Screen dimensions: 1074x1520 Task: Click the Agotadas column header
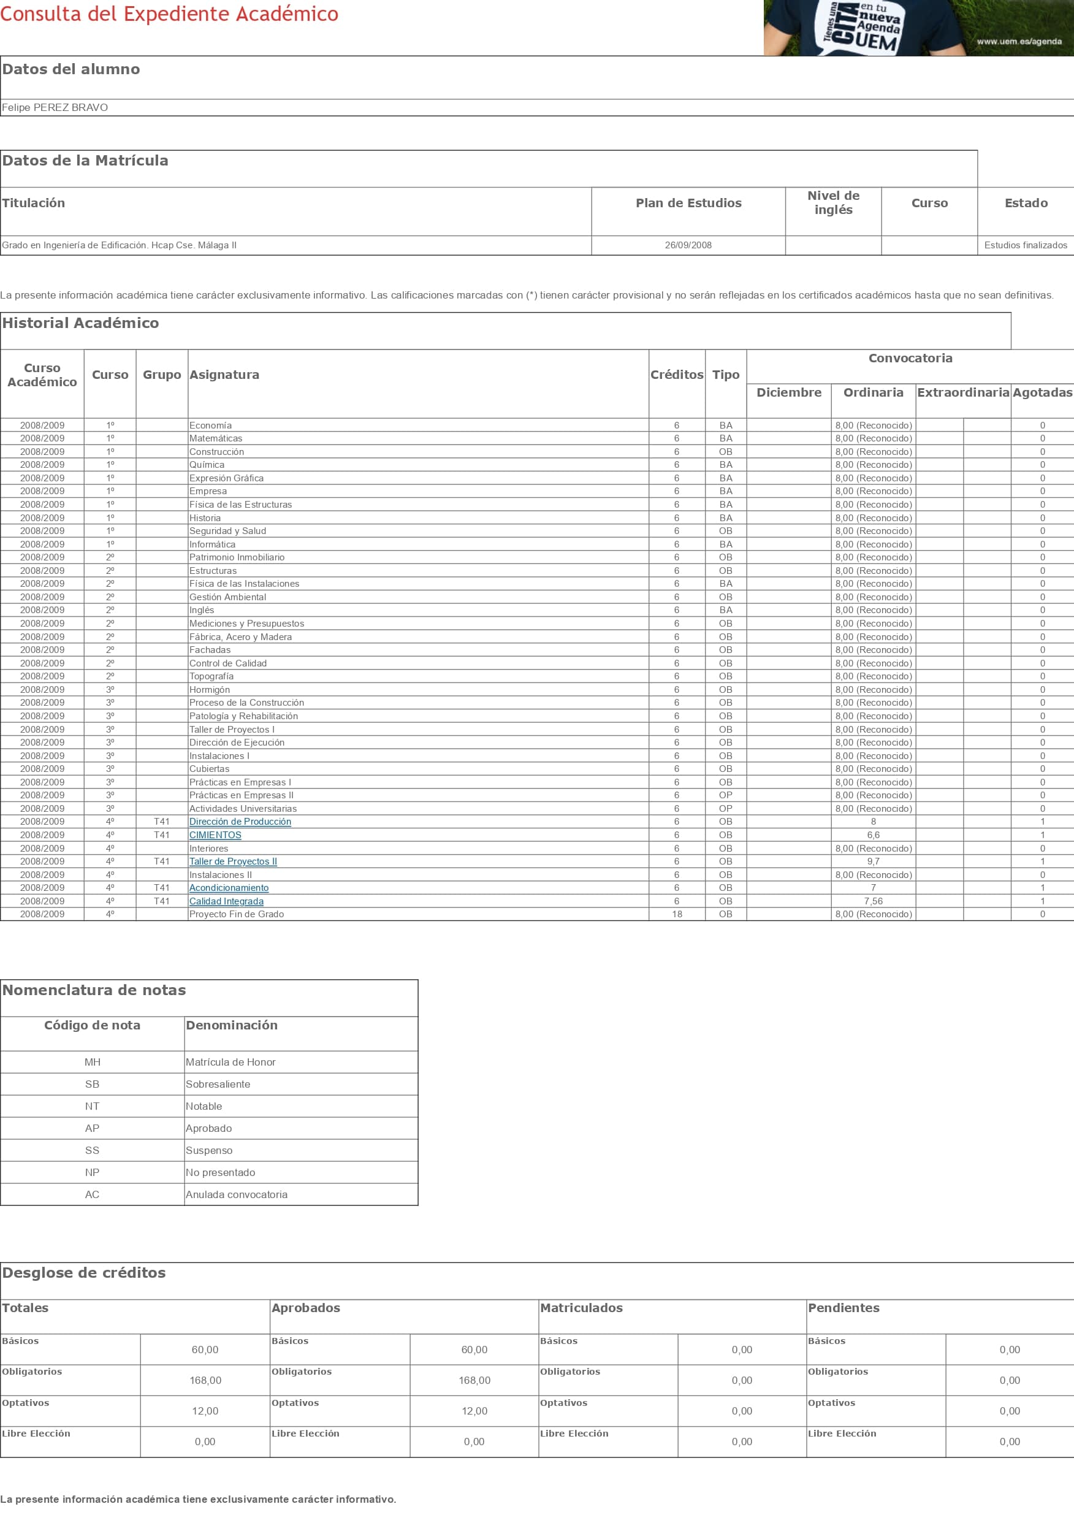(1042, 392)
